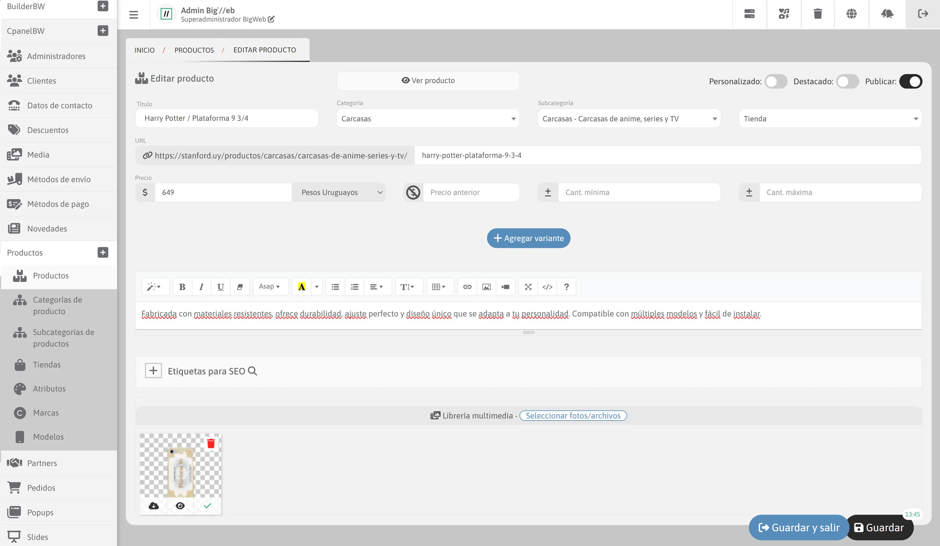The height and width of the screenshot is (546, 940).
Task: Click the hamburger menu icon
Action: 134,15
